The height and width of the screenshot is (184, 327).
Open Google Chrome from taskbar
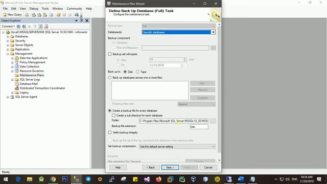(53, 179)
